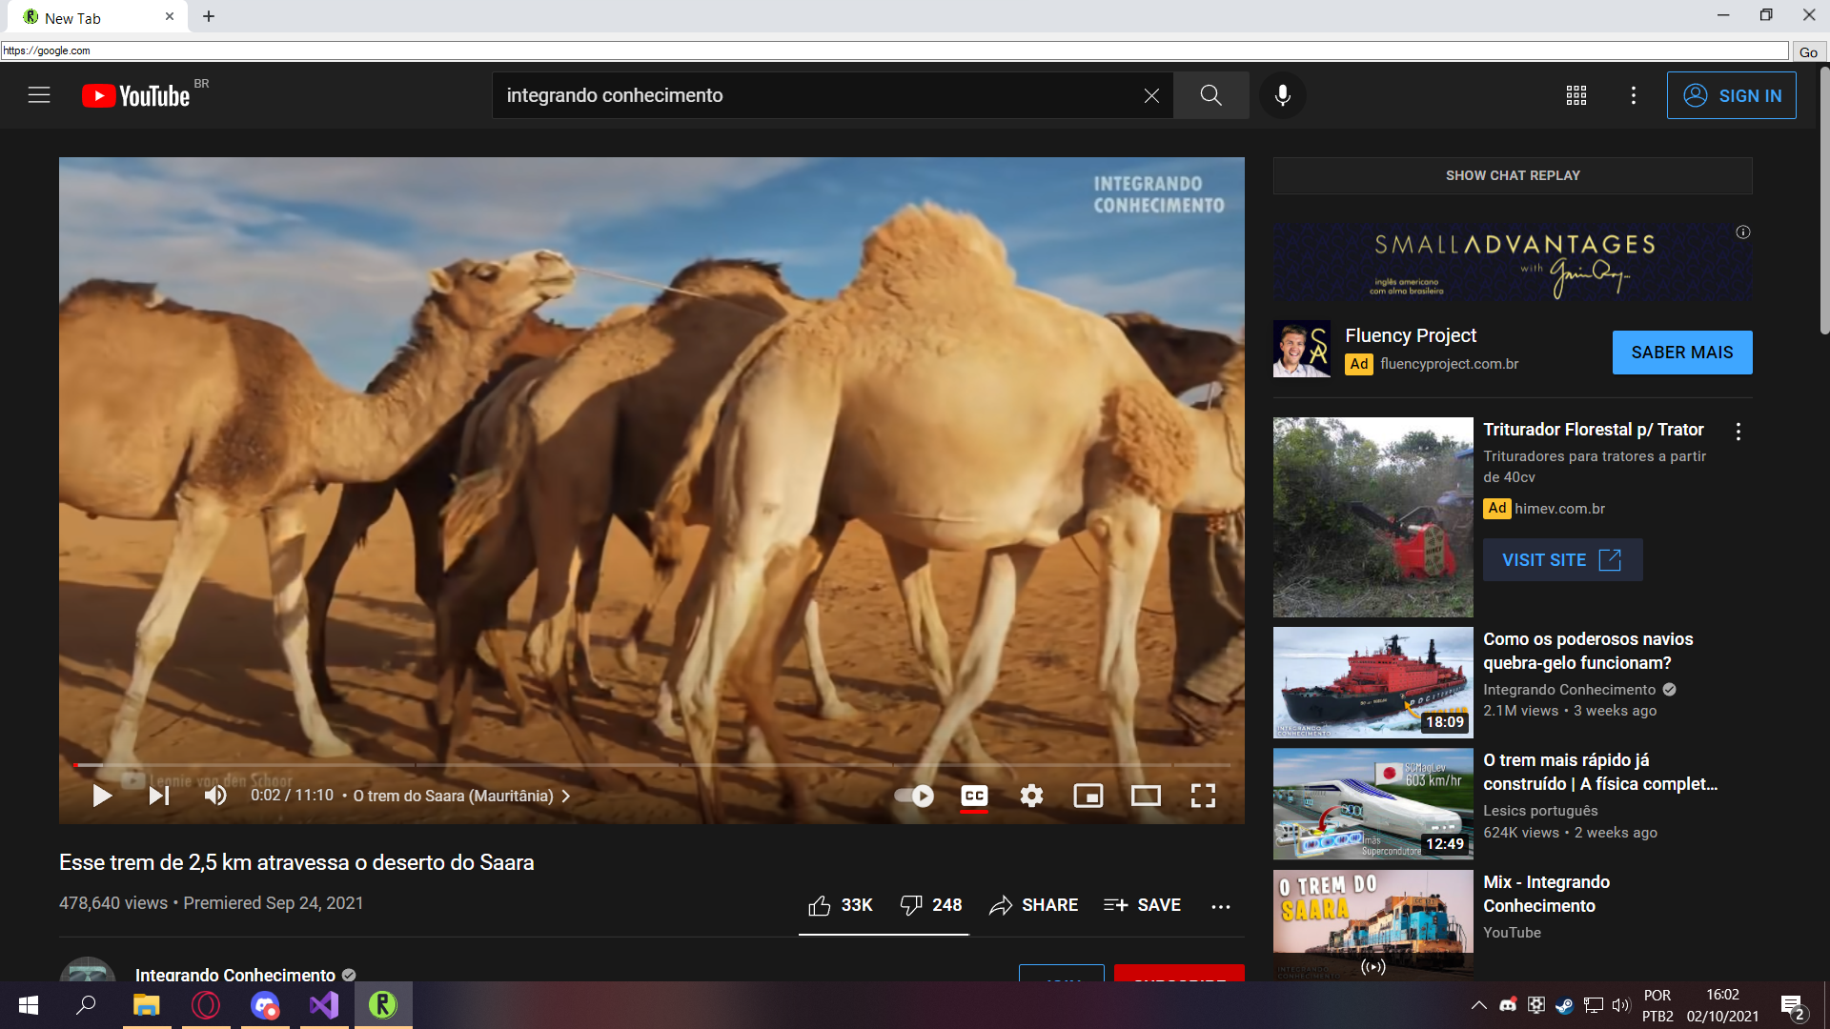Screen dimensions: 1830x1029
Task: Toggle closed captions CC button
Action: click(974, 796)
